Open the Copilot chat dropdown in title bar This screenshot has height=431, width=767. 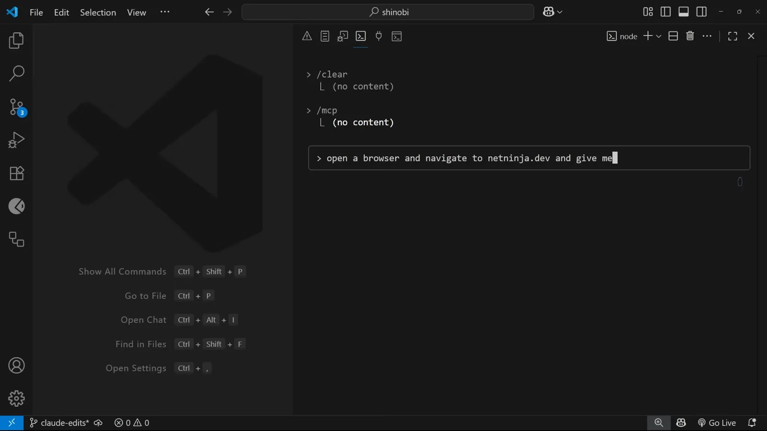tap(552, 12)
